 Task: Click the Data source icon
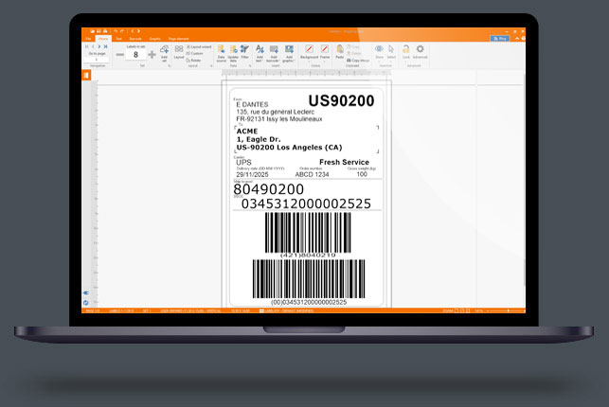click(x=221, y=49)
